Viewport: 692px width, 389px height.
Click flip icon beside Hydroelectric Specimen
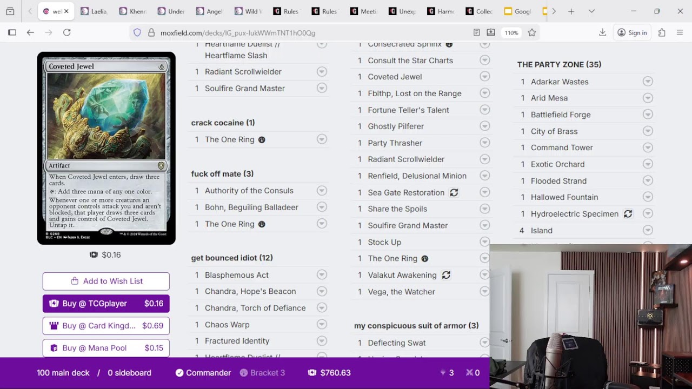coord(628,214)
